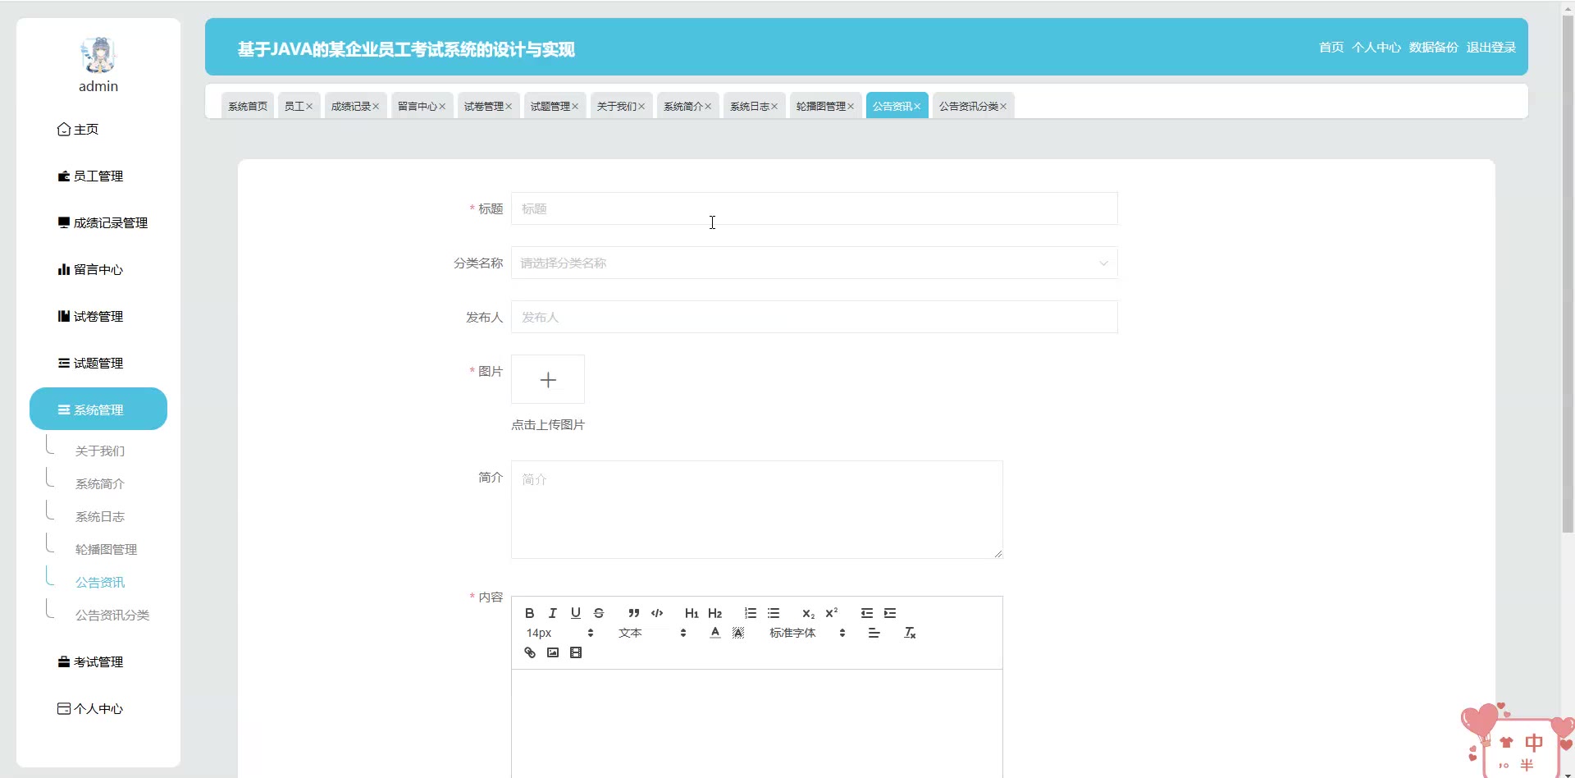
Task: Click the 简介 summary text area
Action: click(756, 510)
